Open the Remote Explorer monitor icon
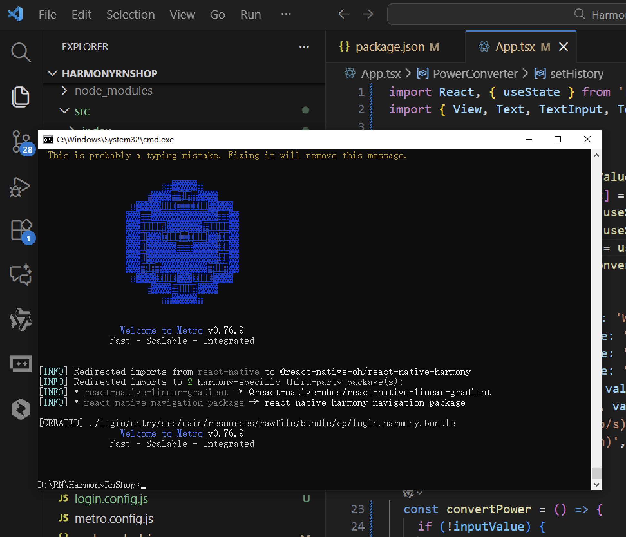Viewport: 626px width, 537px height. coord(21,364)
